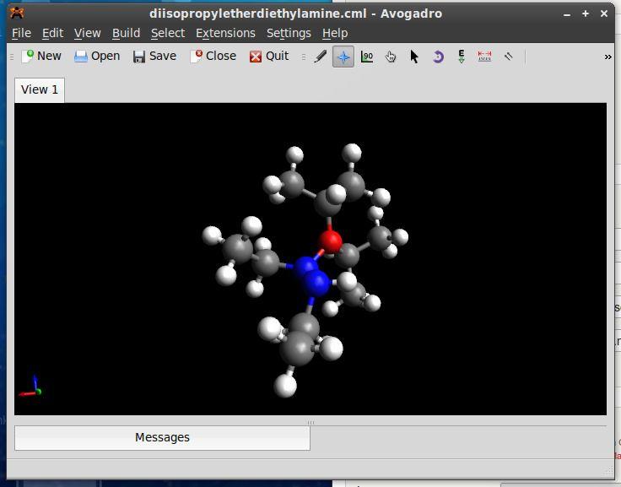Choose the Measure tool
621x487 pixels.
point(485,57)
